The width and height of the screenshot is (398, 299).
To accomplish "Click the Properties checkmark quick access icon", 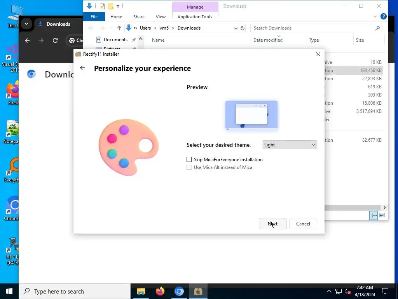I will coord(102,6).
